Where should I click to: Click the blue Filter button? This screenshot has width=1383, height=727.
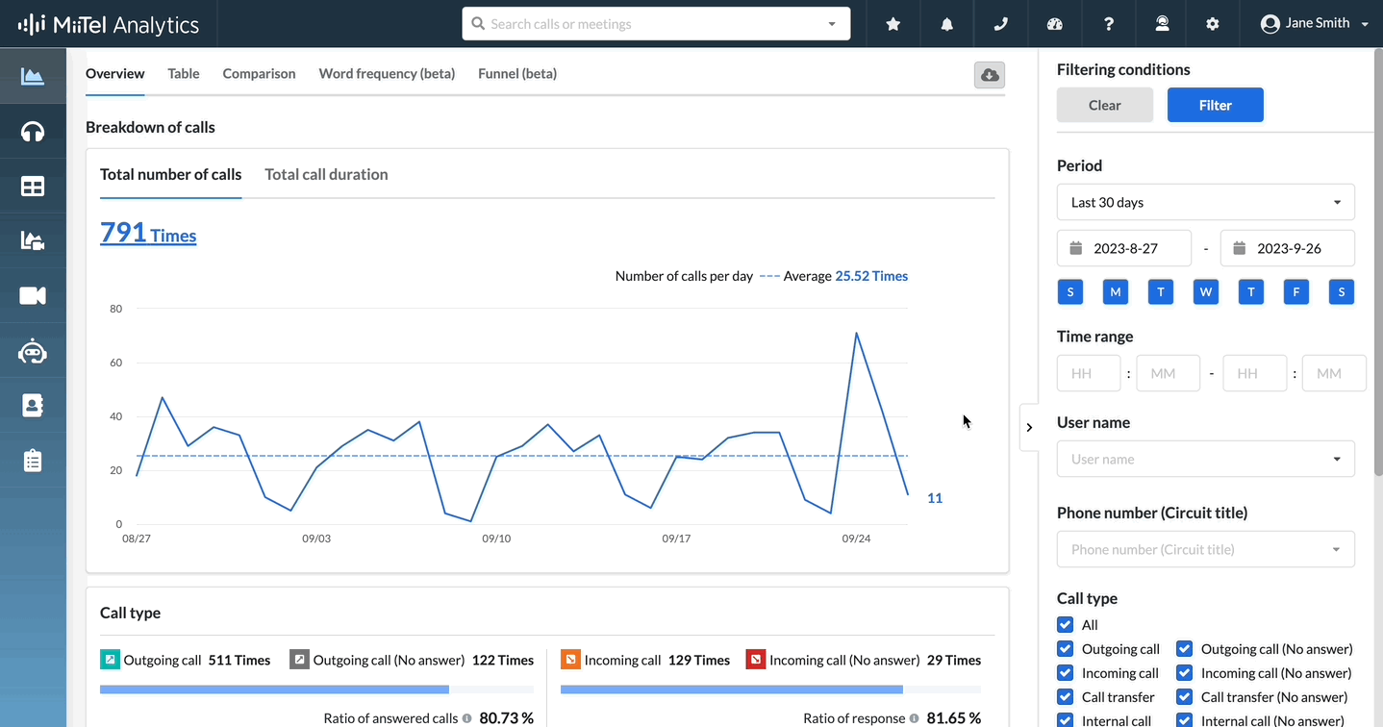click(1215, 106)
